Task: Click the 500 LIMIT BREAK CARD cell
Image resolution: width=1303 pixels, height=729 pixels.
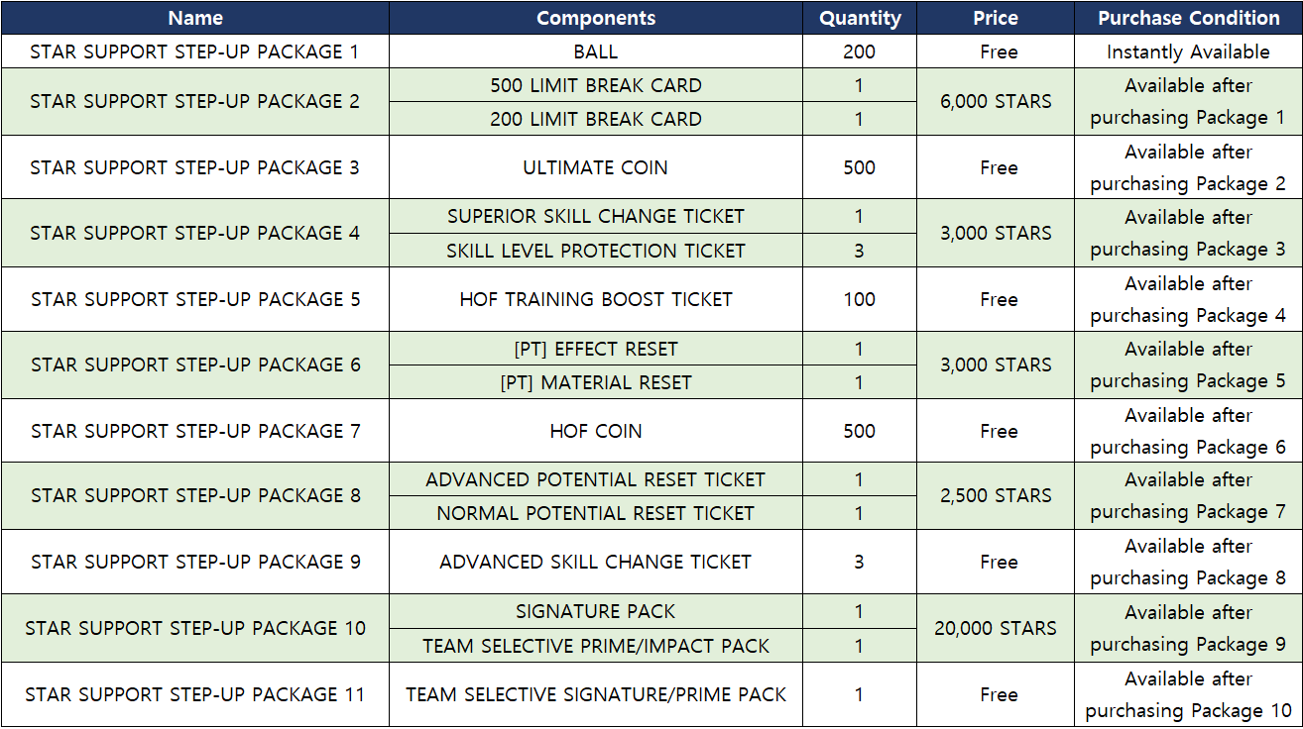Action: [x=595, y=85]
